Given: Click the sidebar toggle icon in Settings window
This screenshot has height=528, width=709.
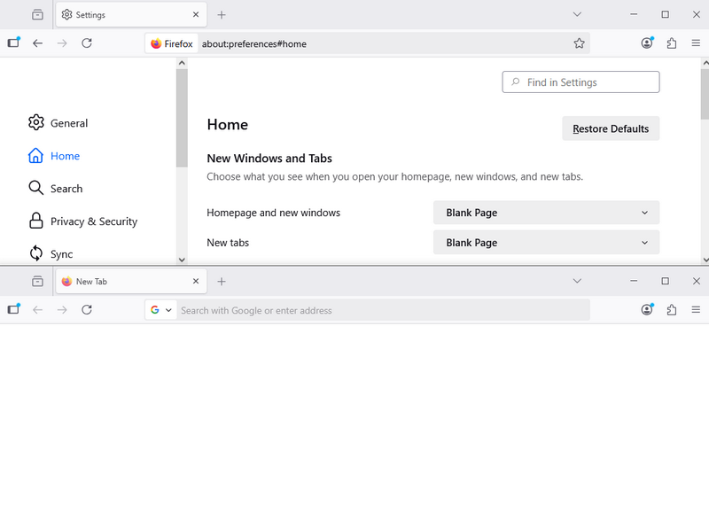Looking at the screenshot, I should click(13, 43).
